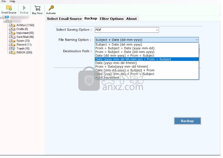Select the 'Important (55)' tree label

pos(25,33)
